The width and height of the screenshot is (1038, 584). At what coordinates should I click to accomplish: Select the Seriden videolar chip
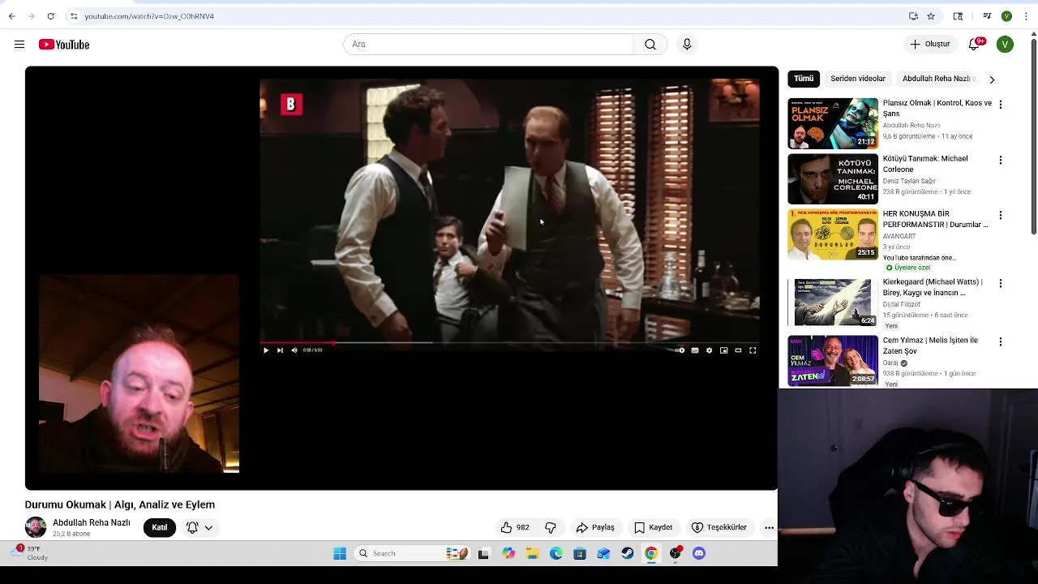pyautogui.click(x=858, y=79)
